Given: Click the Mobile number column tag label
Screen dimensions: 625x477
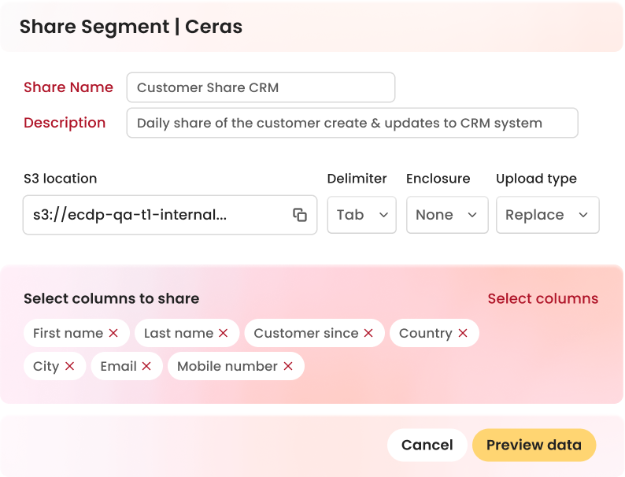Looking at the screenshot, I should pos(227,367).
